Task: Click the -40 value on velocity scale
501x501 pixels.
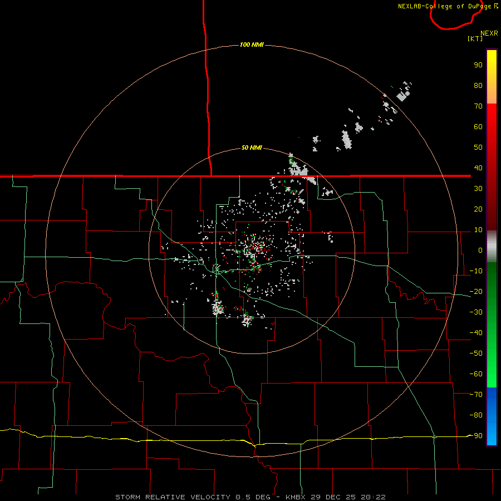Action: pyautogui.click(x=476, y=333)
